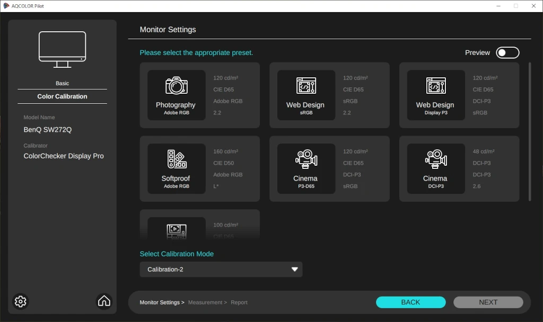Click the 160 cd/m² value in Softproof card

click(226, 151)
